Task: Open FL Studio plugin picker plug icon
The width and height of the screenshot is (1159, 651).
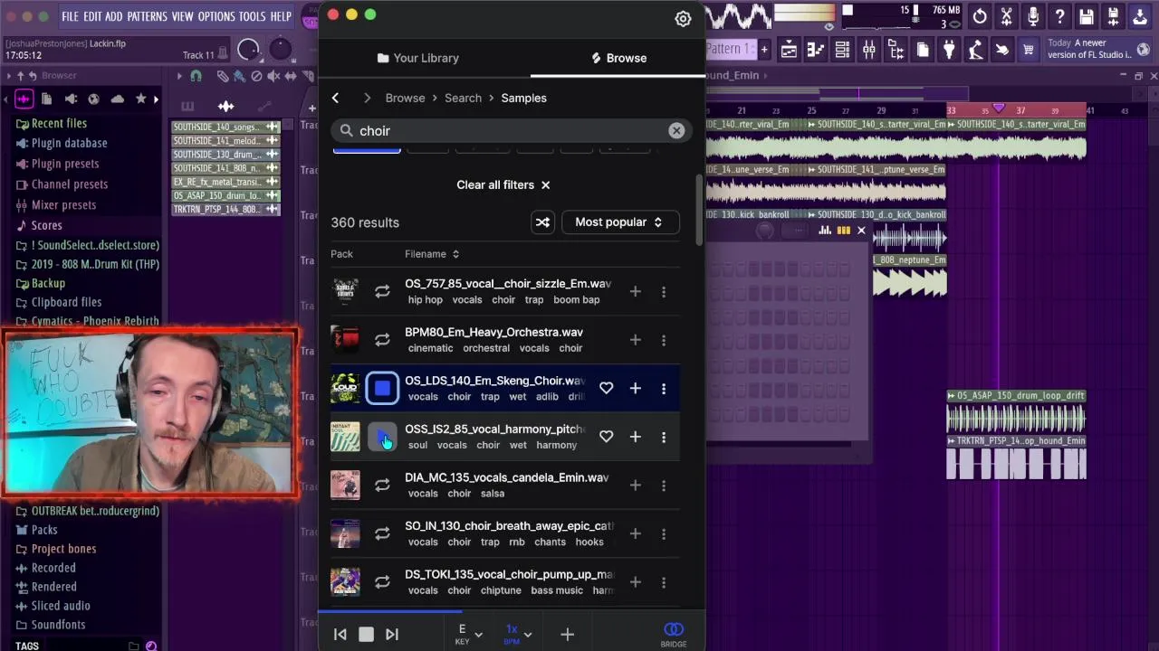Action: 949,51
